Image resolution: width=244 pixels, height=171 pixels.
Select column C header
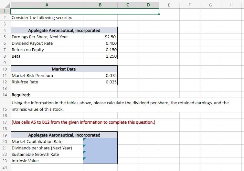(128, 5)
